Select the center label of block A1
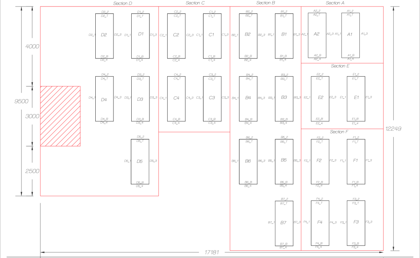 coord(350,34)
